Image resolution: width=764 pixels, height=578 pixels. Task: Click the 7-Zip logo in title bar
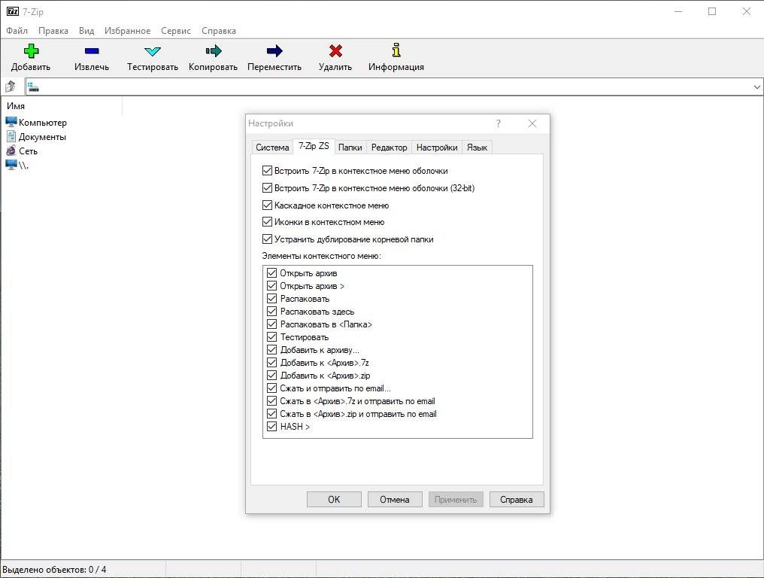[12, 11]
